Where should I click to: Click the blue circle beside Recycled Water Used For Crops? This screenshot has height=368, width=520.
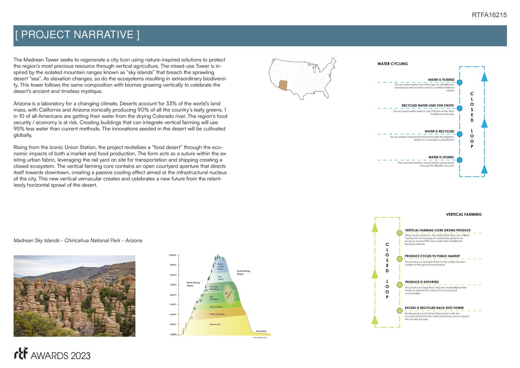460,108
